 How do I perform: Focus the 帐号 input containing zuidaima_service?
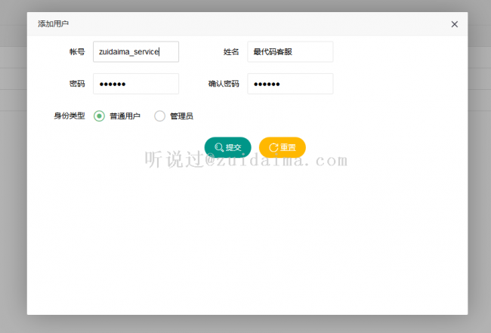pyautogui.click(x=136, y=51)
